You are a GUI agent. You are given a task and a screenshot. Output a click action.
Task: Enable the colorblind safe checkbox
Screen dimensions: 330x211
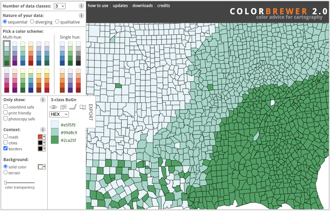point(5,107)
